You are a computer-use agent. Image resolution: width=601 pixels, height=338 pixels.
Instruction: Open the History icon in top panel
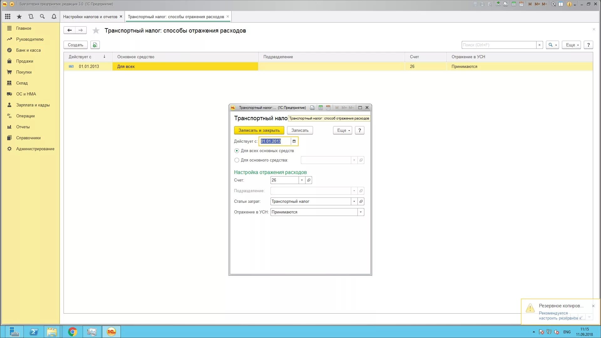pos(31,17)
